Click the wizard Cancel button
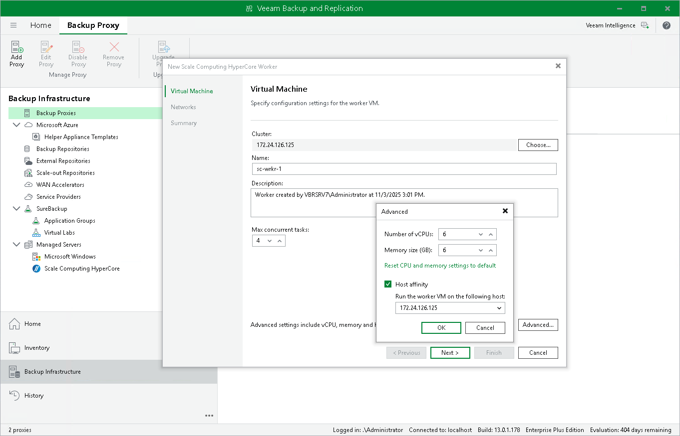Viewport: 680px width, 436px height. [x=538, y=353]
